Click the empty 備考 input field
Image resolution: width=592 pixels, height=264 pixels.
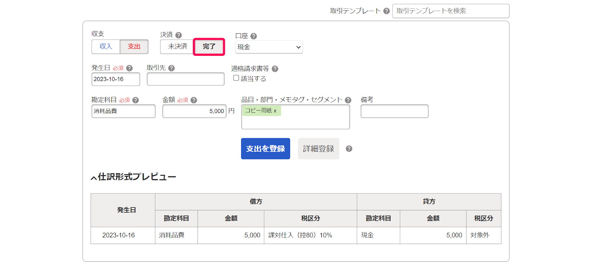tap(395, 111)
